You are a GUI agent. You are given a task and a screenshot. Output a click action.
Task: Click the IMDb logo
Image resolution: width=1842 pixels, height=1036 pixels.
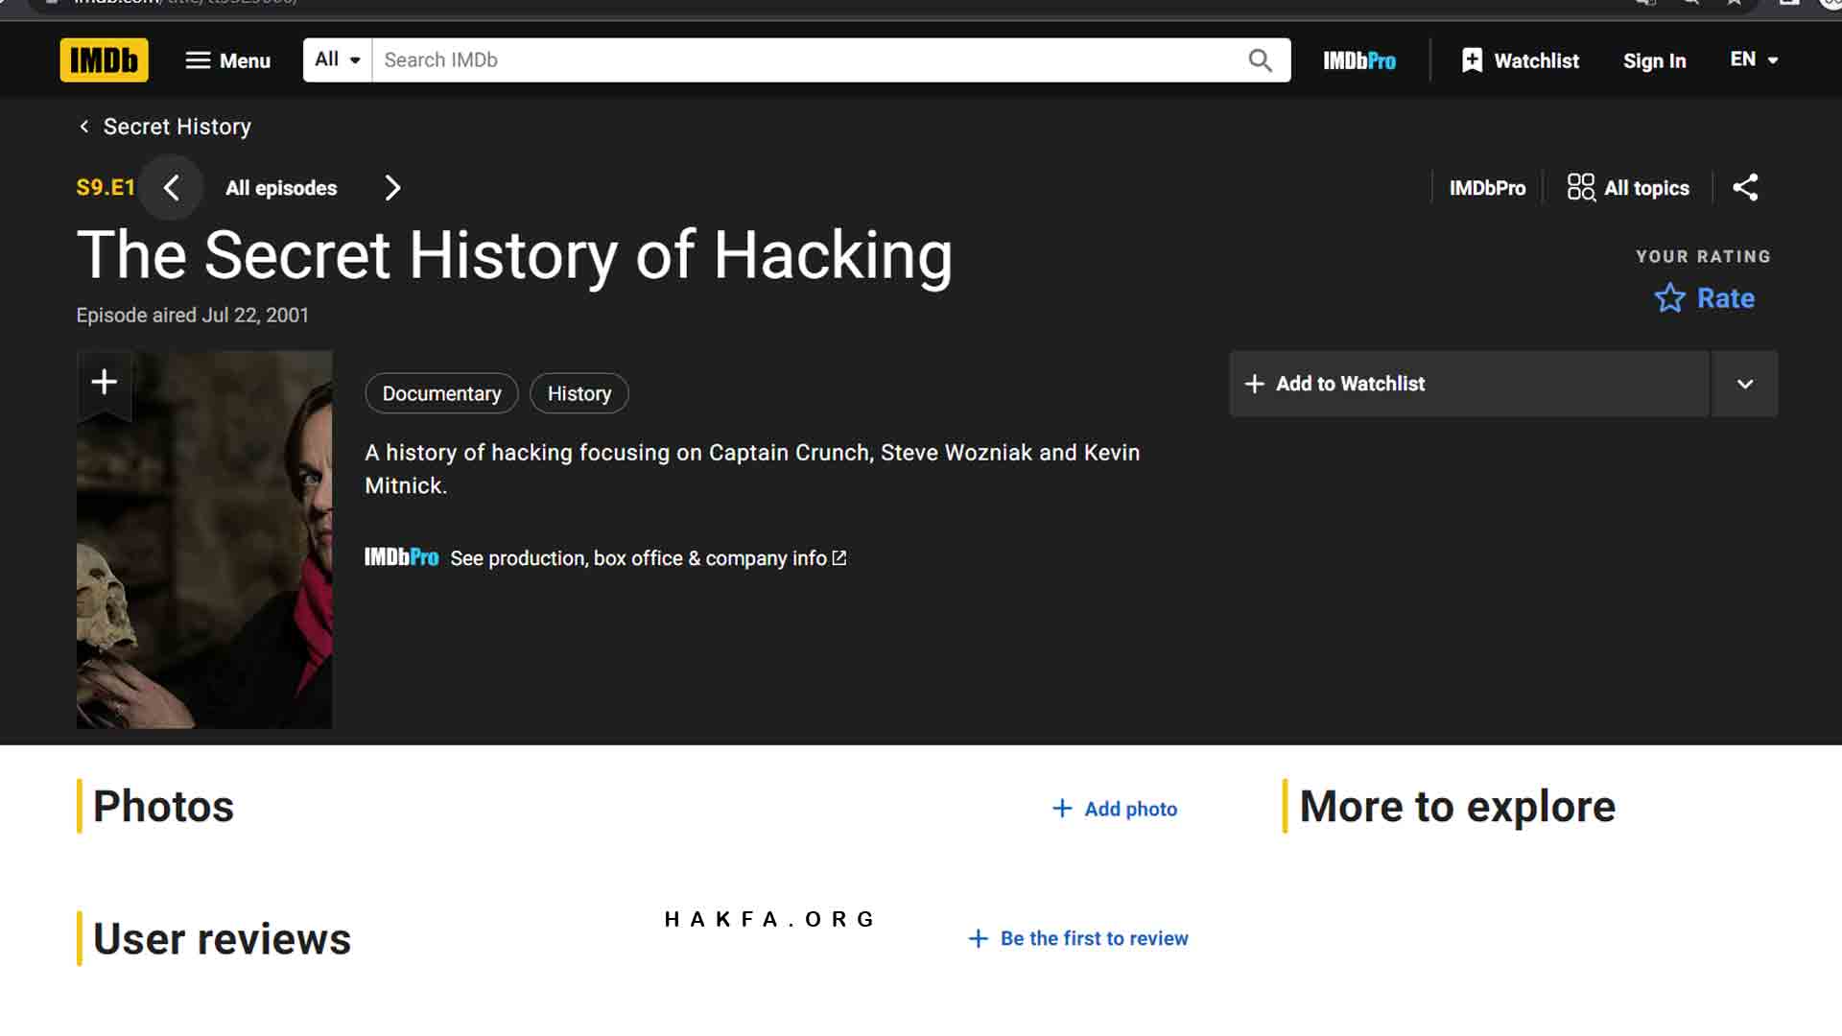(x=104, y=60)
